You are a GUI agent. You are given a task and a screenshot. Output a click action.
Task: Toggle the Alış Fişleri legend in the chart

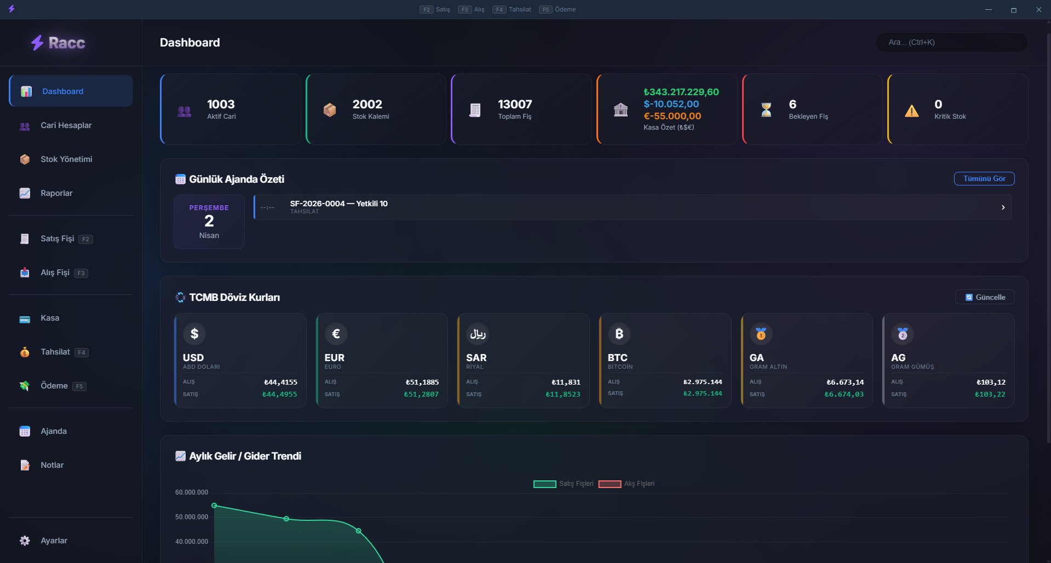(x=626, y=484)
